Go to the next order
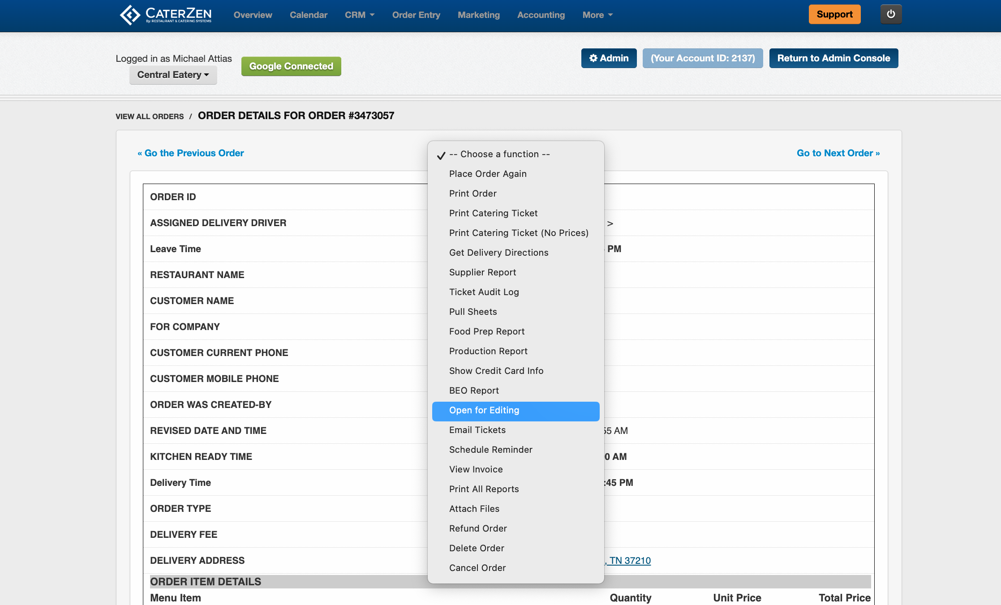The height and width of the screenshot is (605, 1001). (x=838, y=153)
